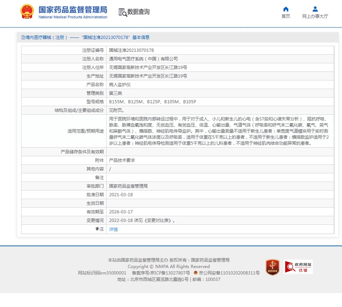Click the lightbulb icon beside 注
The width and height of the screenshot is (342, 307).
coord(97,229)
